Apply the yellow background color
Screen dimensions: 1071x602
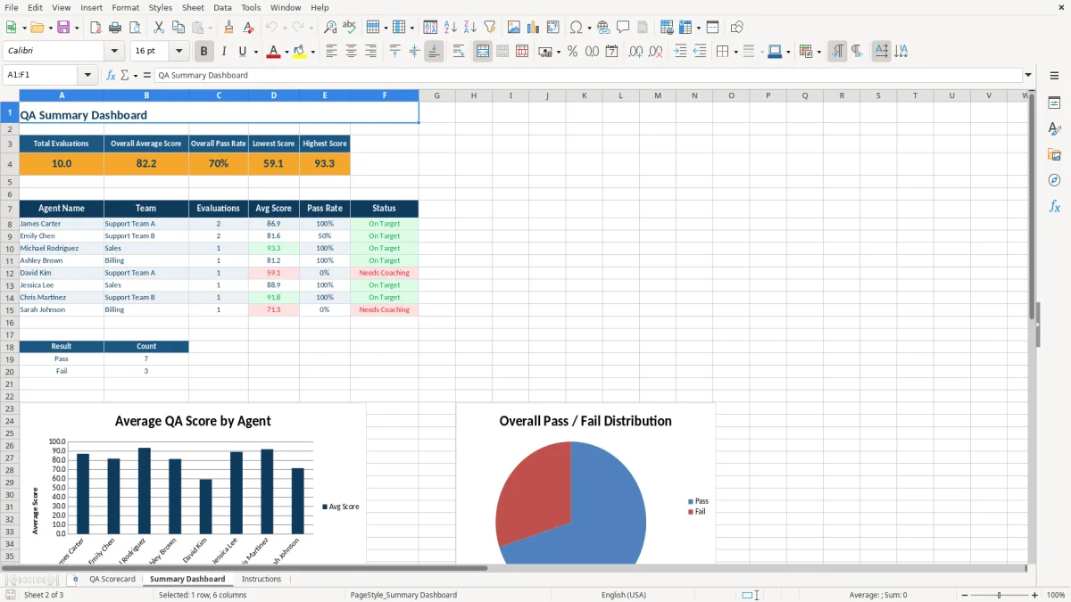click(x=300, y=52)
